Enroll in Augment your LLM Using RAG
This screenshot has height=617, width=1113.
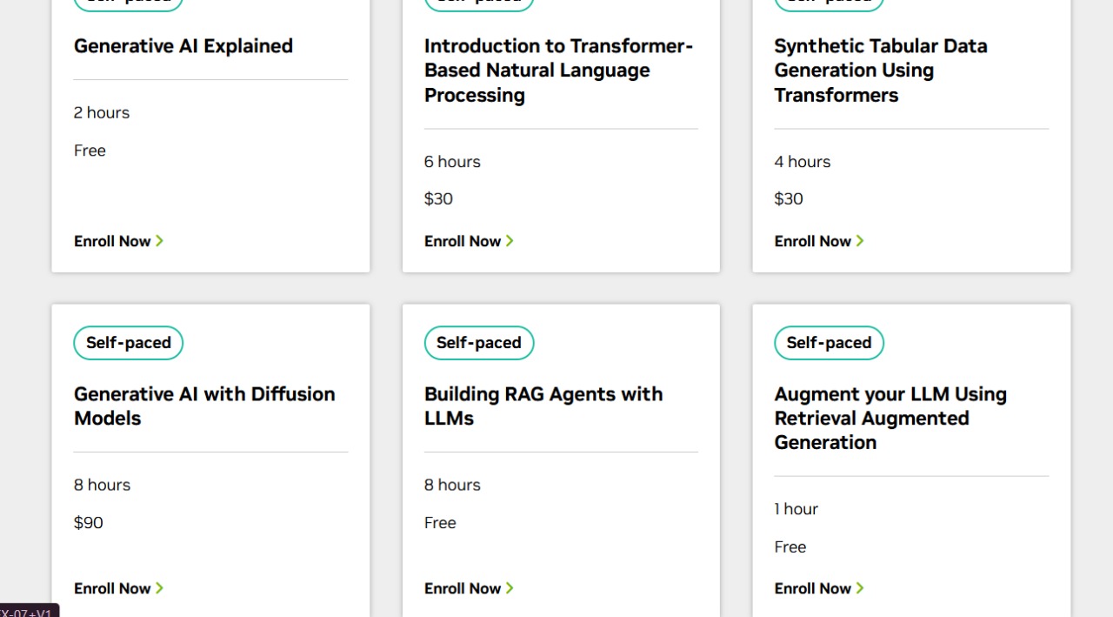[813, 588]
